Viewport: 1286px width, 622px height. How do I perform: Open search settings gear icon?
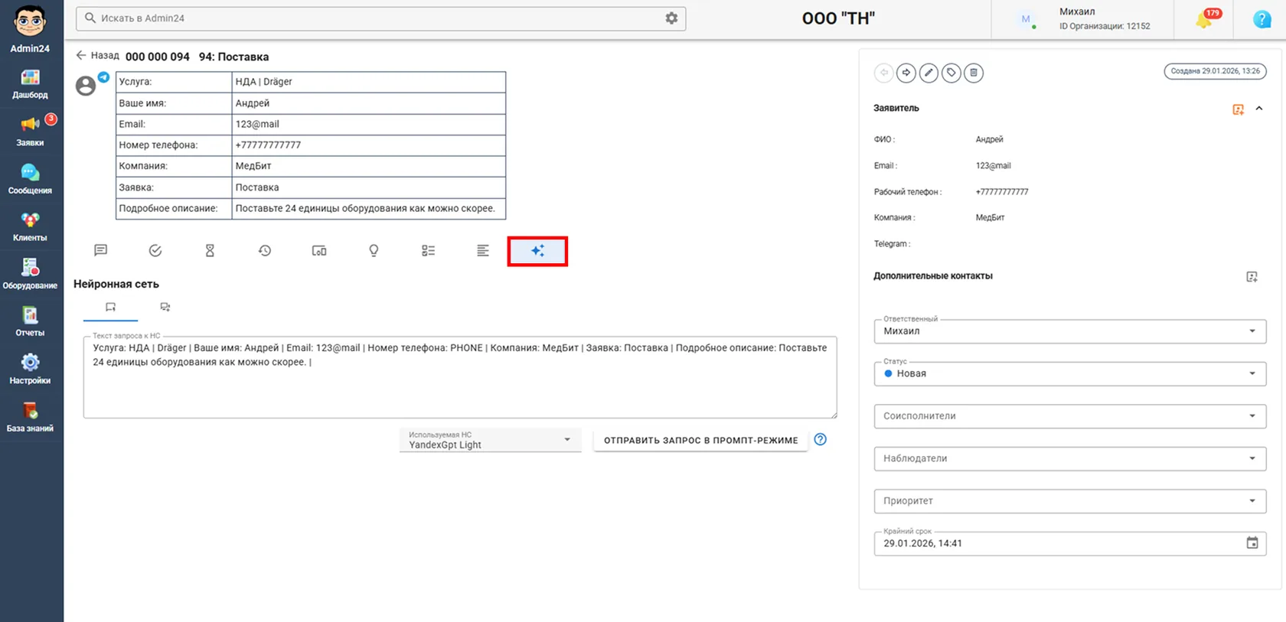[671, 18]
